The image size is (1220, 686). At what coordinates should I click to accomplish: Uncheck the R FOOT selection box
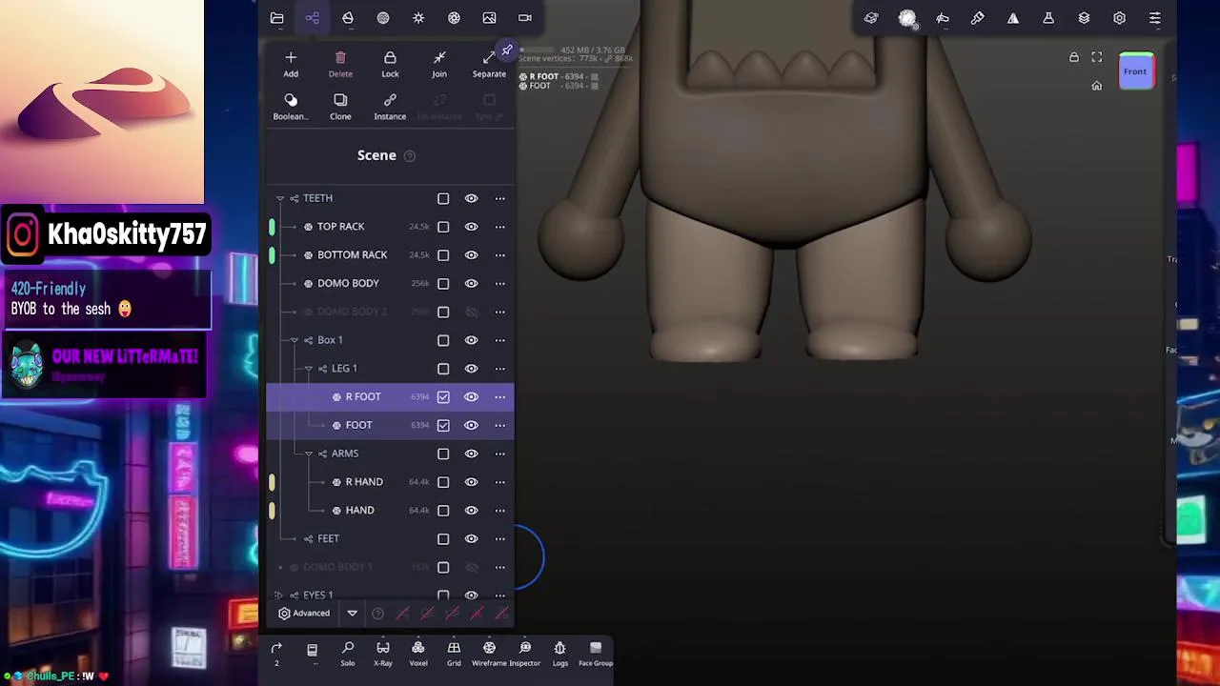[x=443, y=397]
